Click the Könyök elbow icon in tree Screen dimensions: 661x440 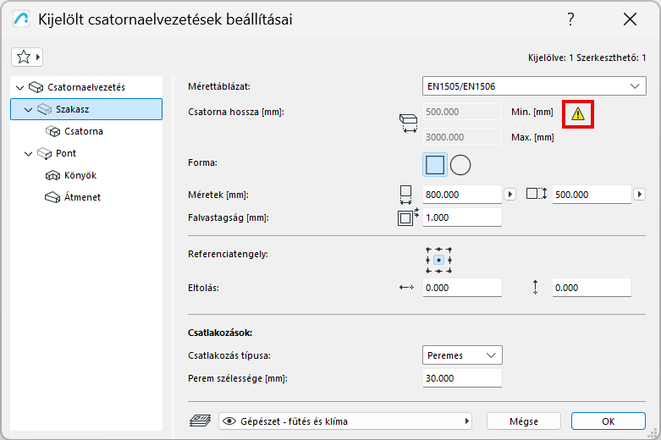point(51,175)
